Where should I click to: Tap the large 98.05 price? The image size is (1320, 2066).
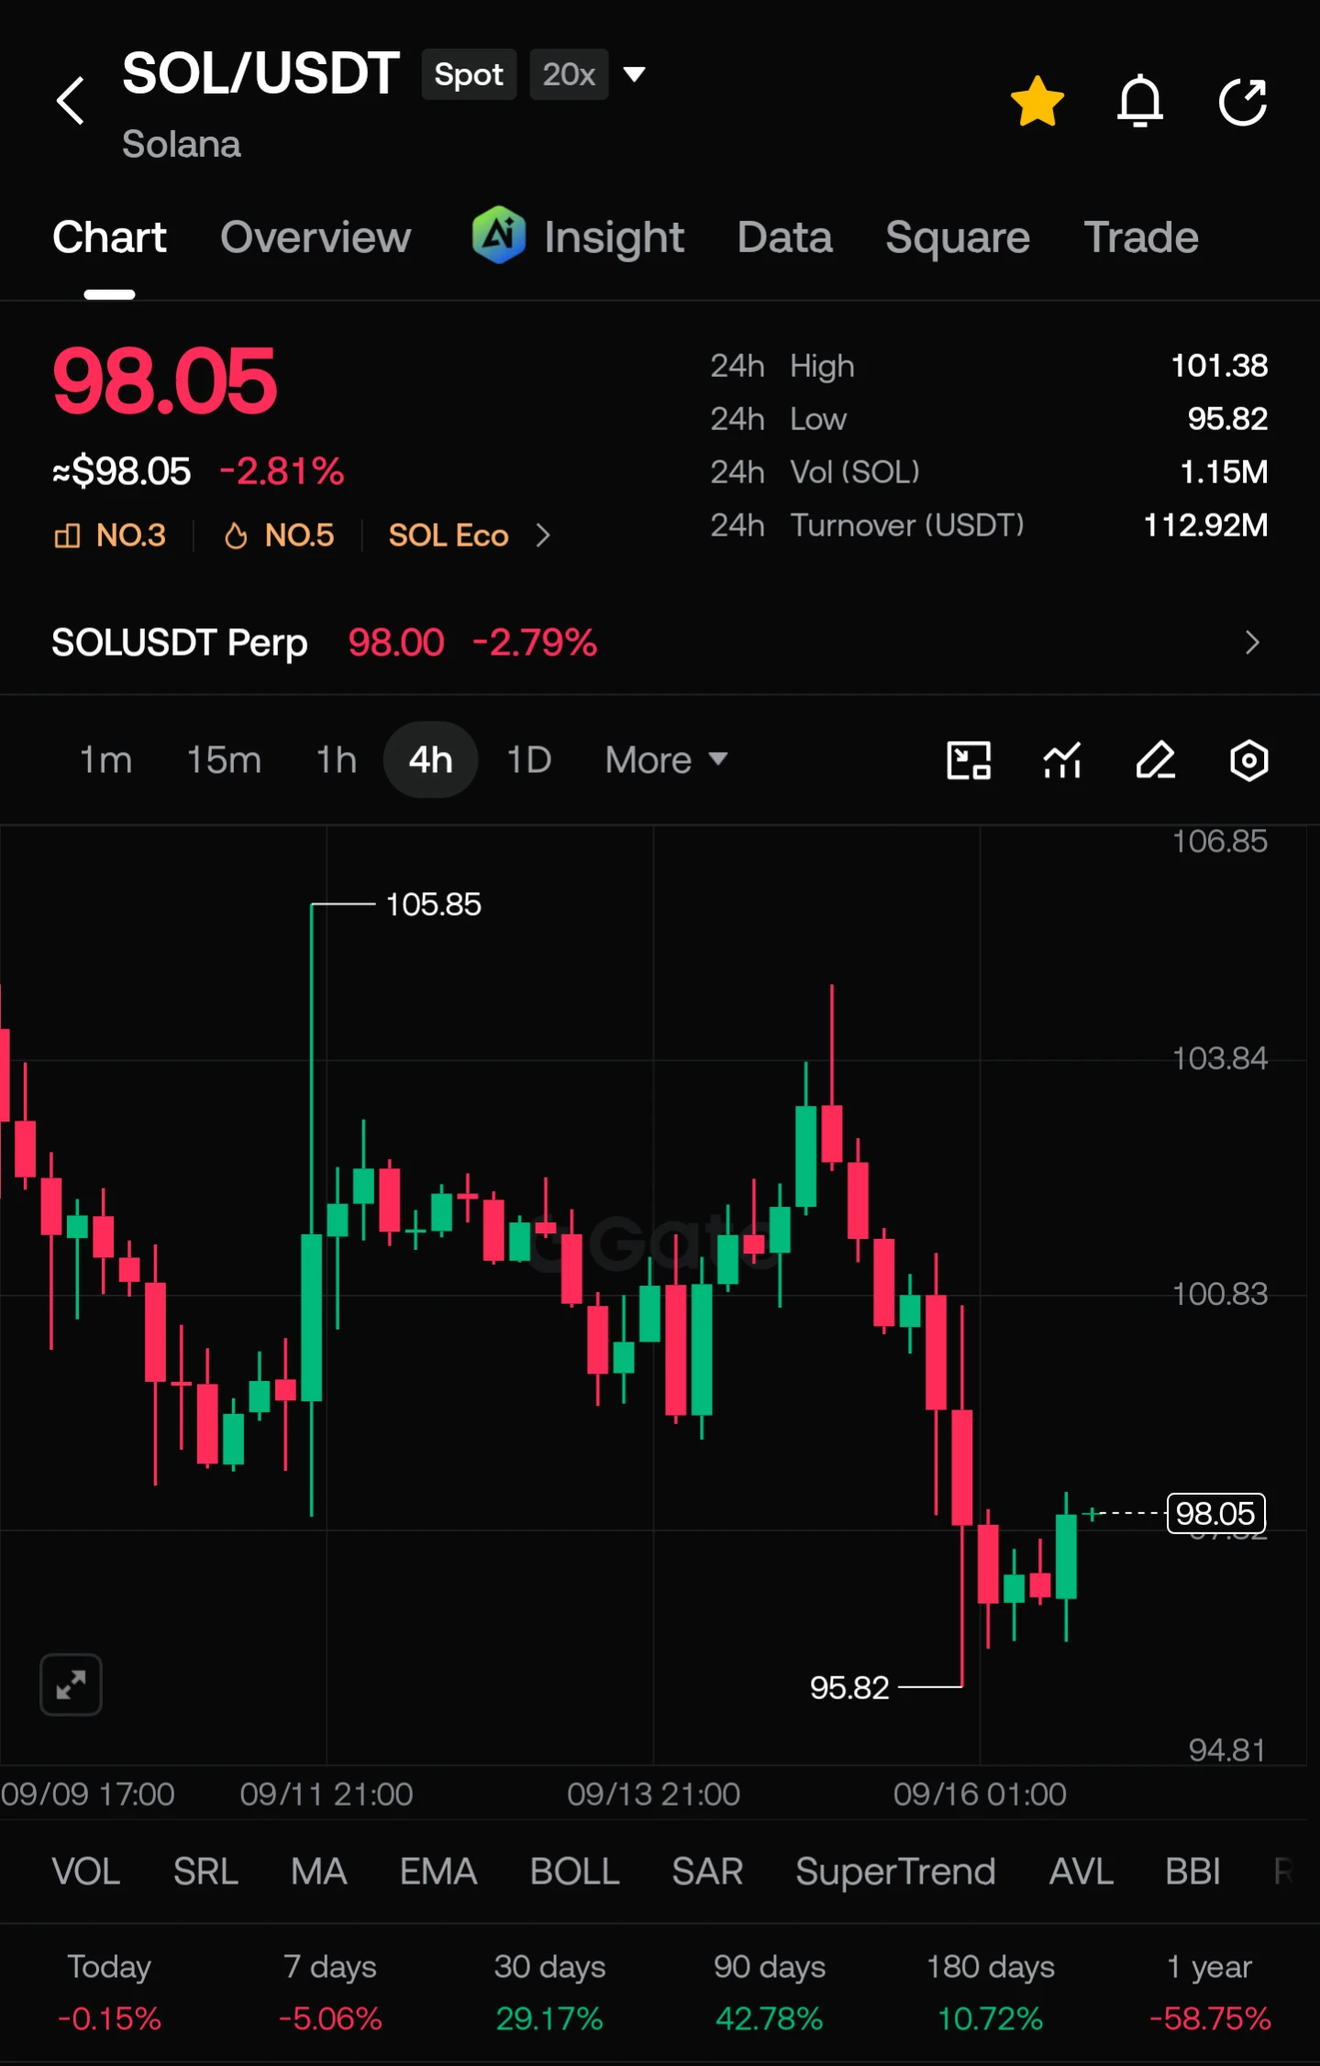click(164, 381)
